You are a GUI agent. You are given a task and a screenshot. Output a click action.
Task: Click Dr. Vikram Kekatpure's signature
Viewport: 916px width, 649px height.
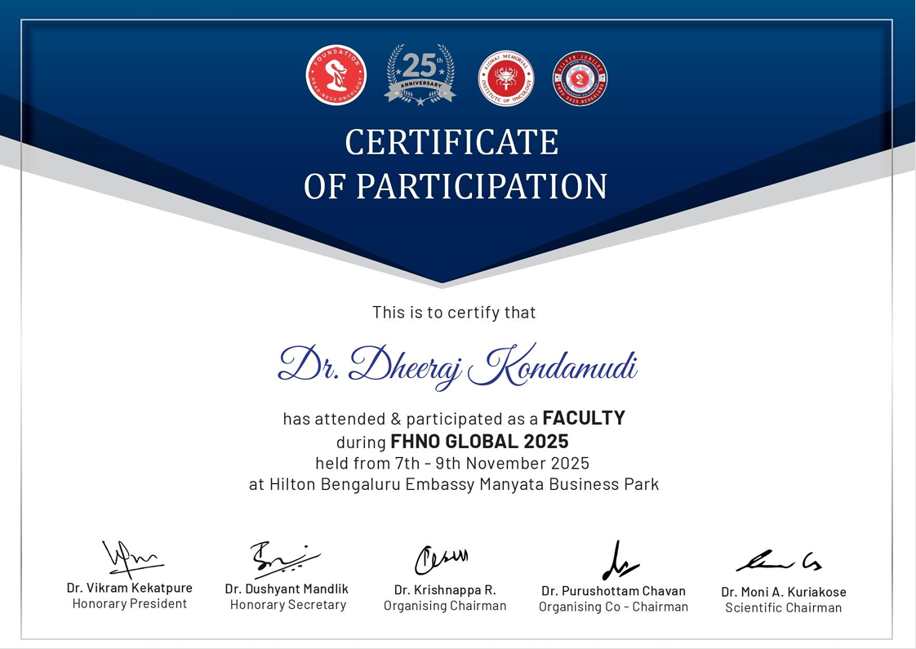[x=131, y=559]
